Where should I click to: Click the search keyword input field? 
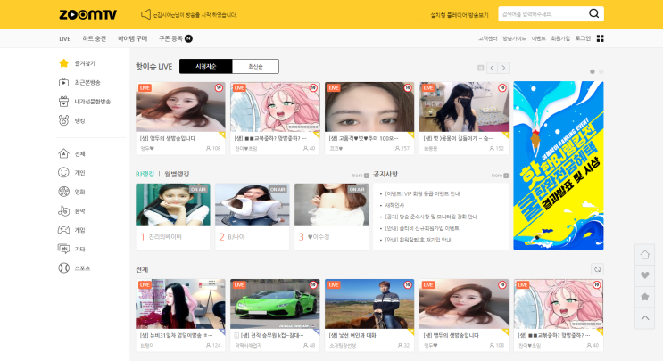pyautogui.click(x=543, y=14)
